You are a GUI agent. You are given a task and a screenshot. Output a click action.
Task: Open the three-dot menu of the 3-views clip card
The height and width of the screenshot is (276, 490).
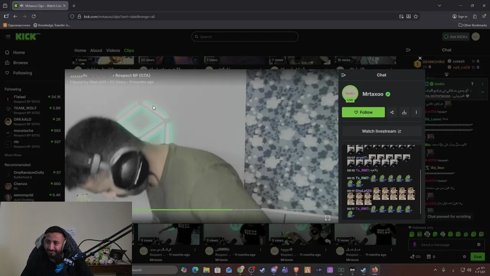pyautogui.click(x=260, y=250)
